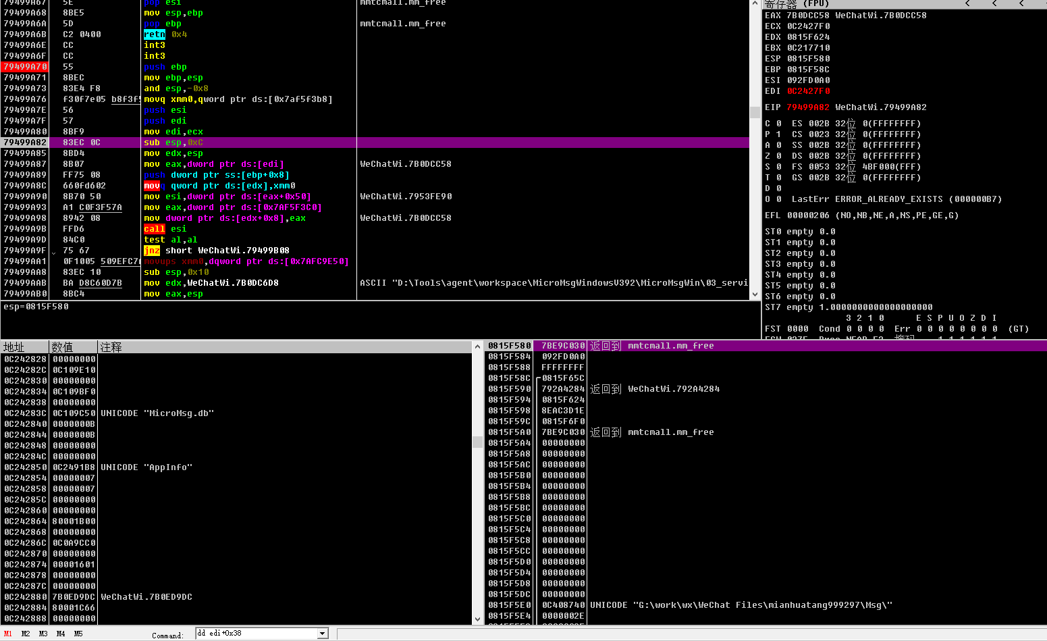Switch to memory tab M2
This screenshot has width=1047, height=641.
[x=25, y=634]
